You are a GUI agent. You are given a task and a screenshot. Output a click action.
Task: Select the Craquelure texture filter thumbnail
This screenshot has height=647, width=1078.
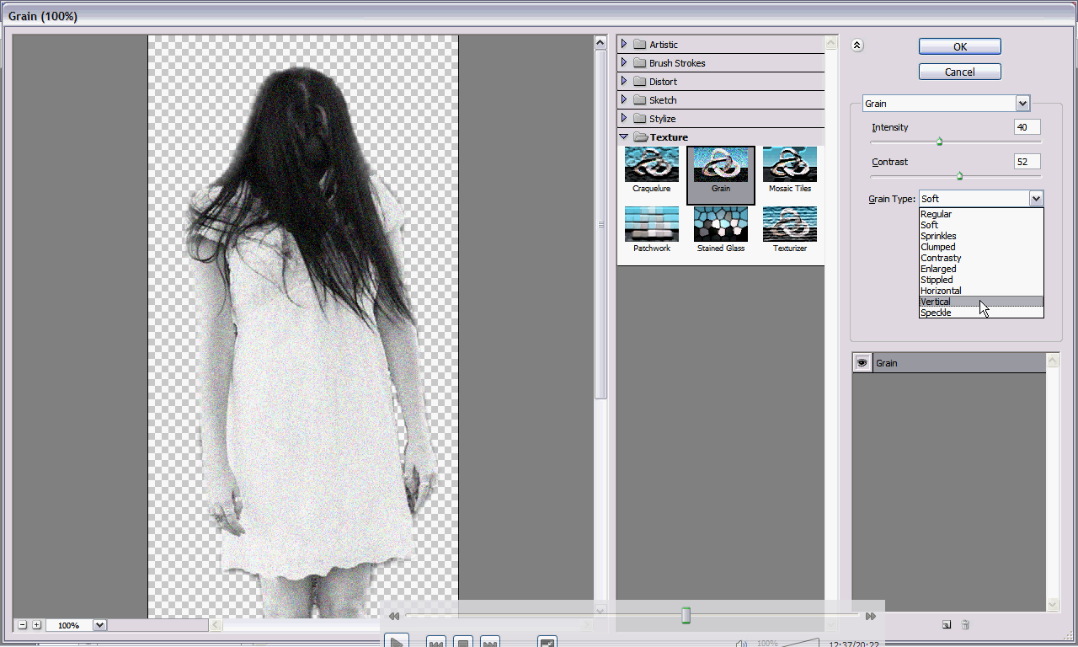point(651,164)
